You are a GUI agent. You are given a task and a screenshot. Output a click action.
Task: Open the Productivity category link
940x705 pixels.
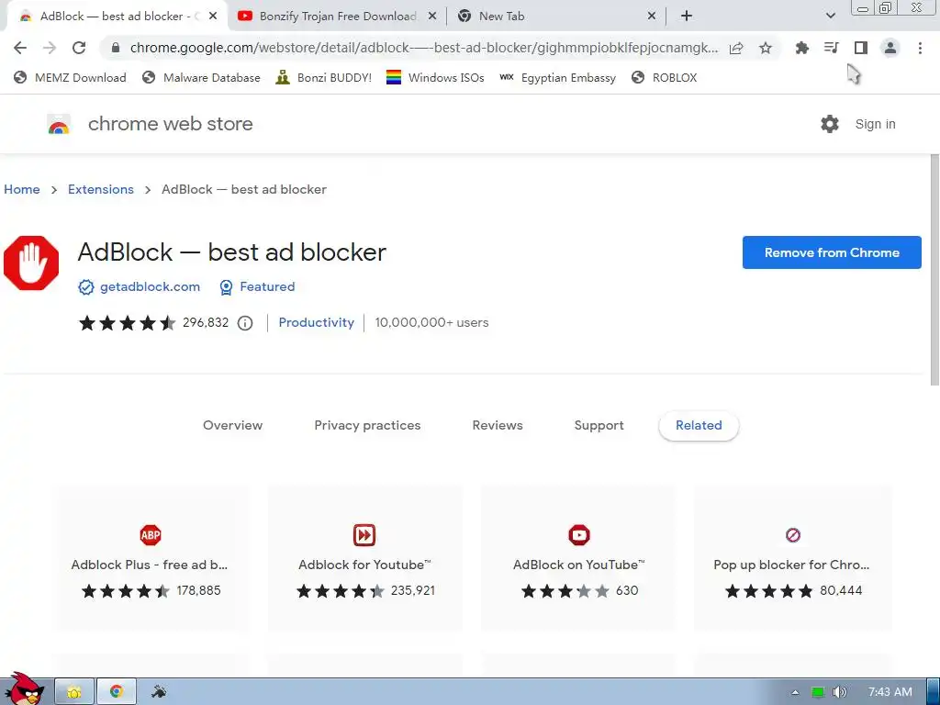coord(317,322)
